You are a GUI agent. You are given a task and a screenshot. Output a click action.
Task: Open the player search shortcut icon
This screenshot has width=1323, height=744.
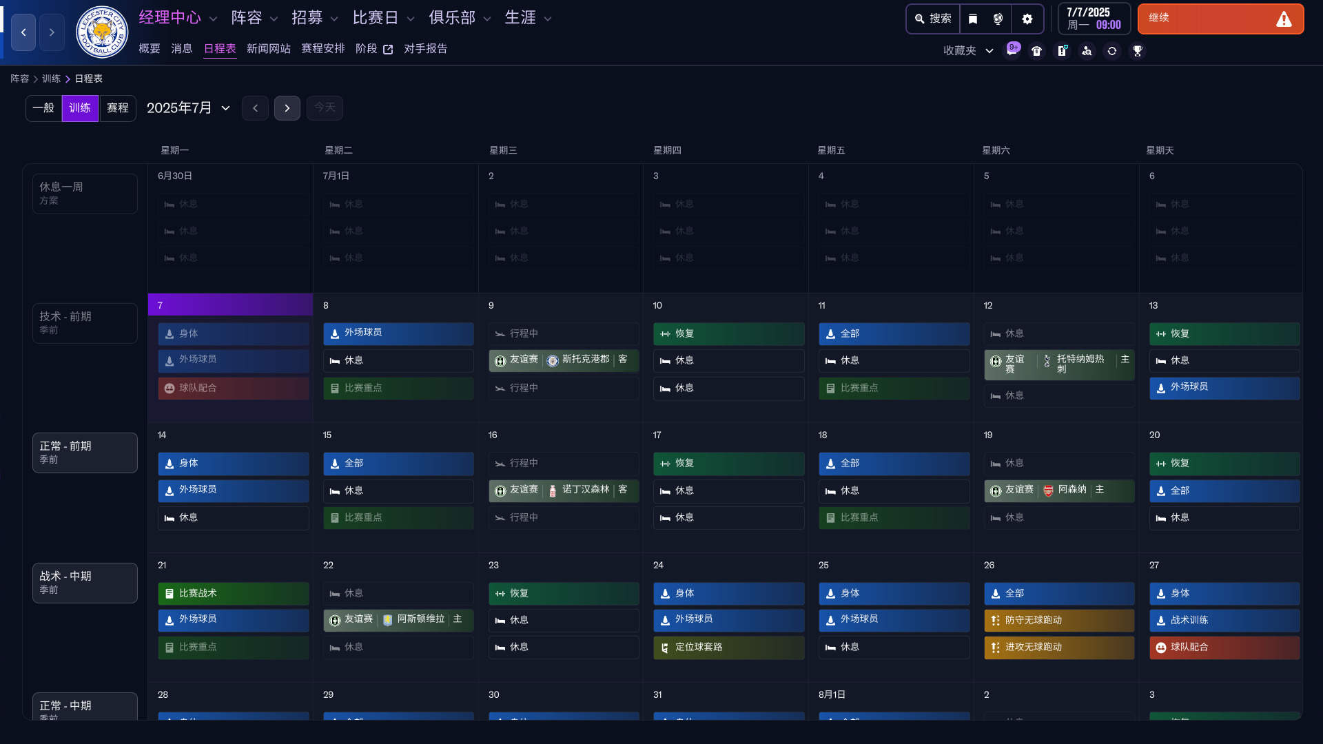click(1087, 51)
